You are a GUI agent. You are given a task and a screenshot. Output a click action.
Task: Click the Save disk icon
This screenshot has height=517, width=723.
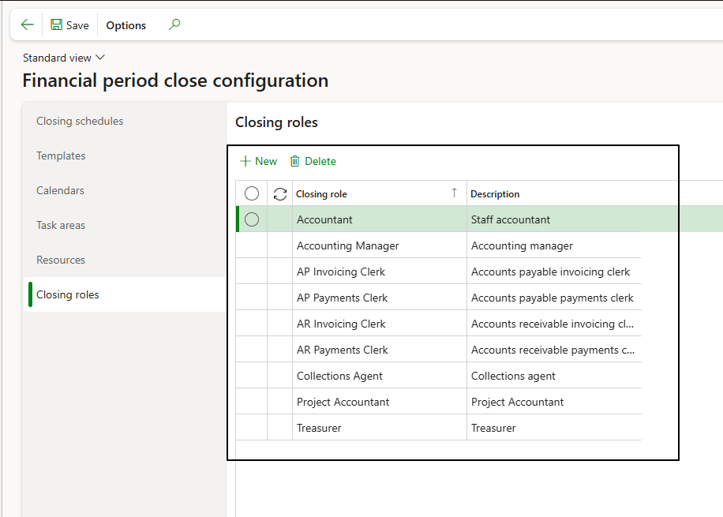57,25
